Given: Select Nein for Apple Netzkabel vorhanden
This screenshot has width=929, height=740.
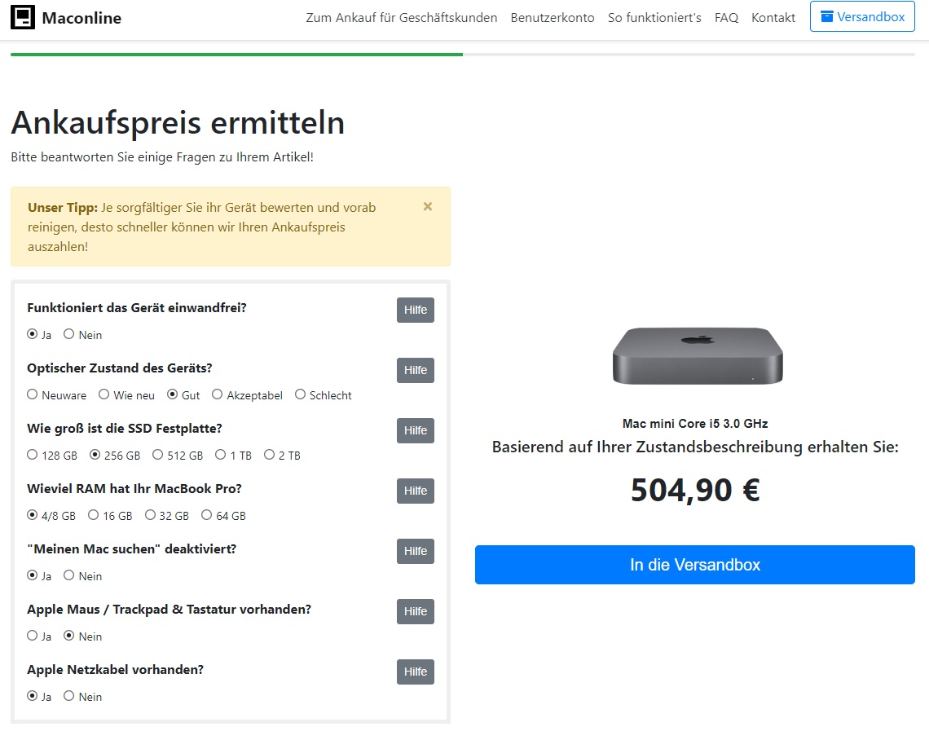Looking at the screenshot, I should click(69, 696).
